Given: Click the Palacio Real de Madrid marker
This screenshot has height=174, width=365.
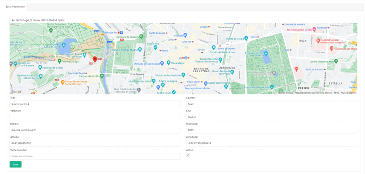Looking at the screenshot, I should 140,50.
